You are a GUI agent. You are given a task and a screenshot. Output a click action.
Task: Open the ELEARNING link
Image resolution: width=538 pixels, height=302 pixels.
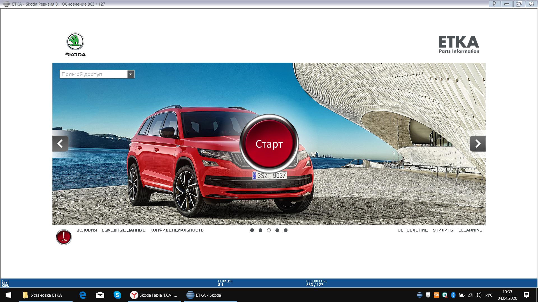click(470, 230)
